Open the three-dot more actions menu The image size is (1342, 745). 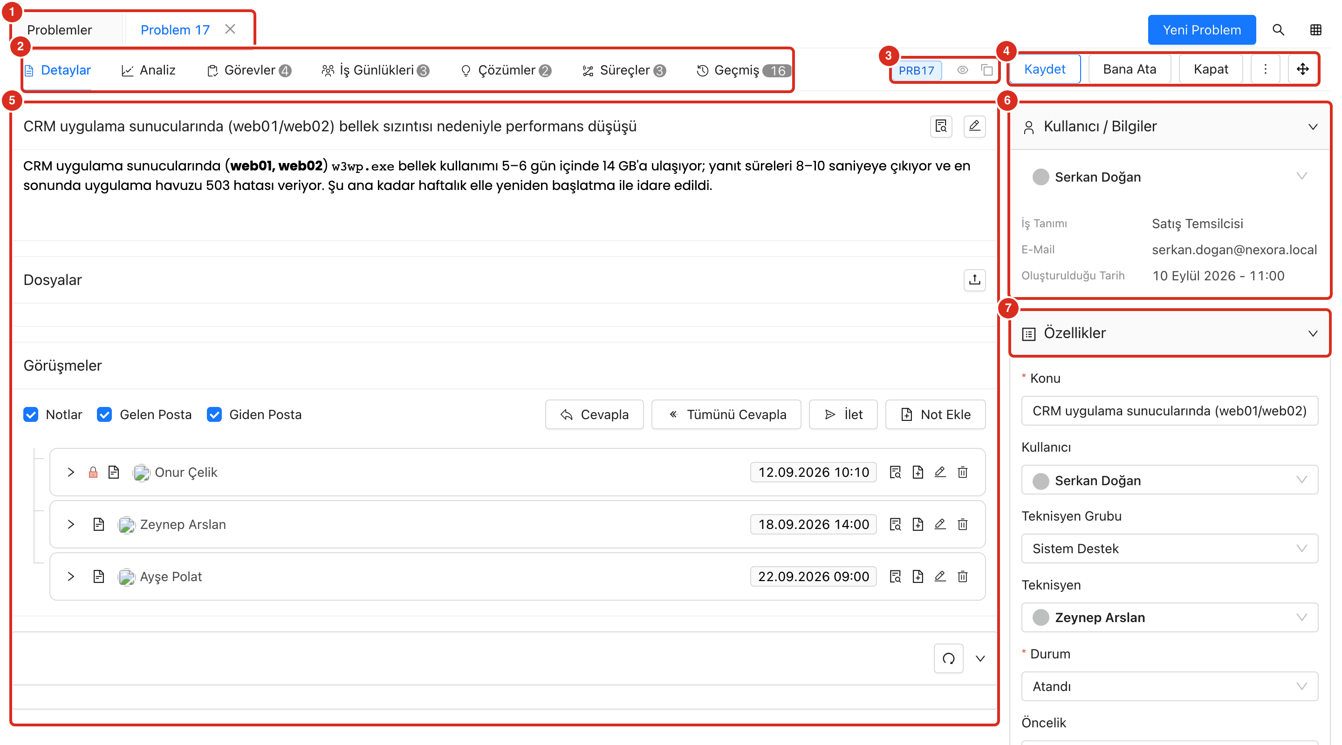coord(1265,69)
